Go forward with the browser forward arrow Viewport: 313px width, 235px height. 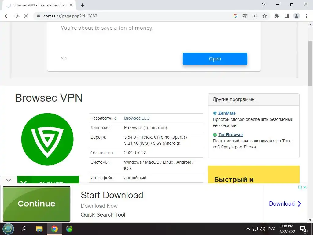17,16
